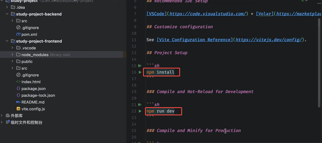Select vite.config.js in the project tree
Viewport: 322px width, 143px height.
(x=33, y=109)
